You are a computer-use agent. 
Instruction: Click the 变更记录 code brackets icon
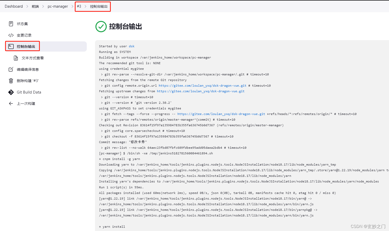point(11,35)
